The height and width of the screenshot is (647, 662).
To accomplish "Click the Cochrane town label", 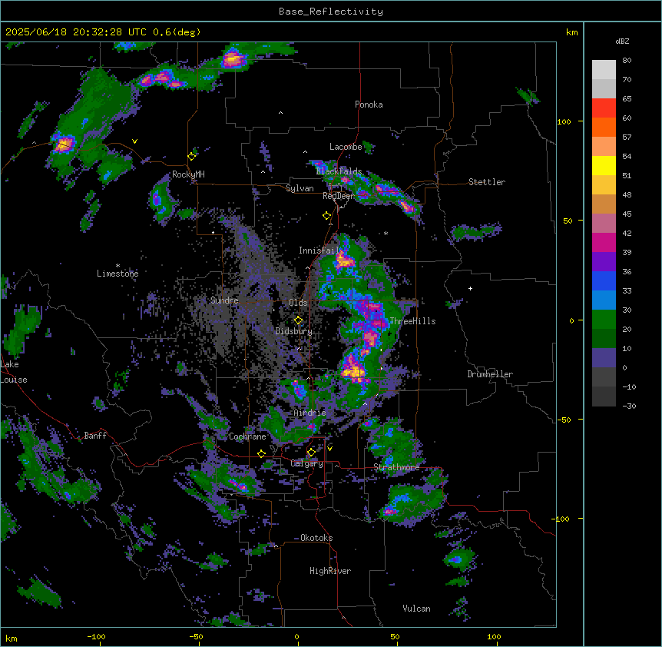I will click(x=247, y=436).
